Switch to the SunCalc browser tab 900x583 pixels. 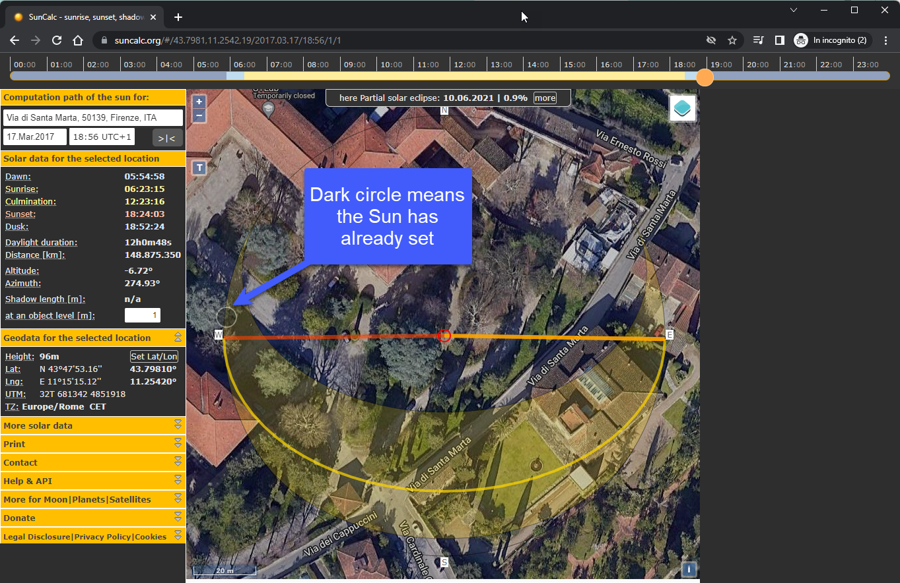pos(79,16)
